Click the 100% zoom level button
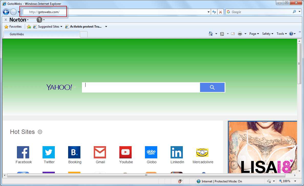304x186 pixels. click(x=285, y=181)
